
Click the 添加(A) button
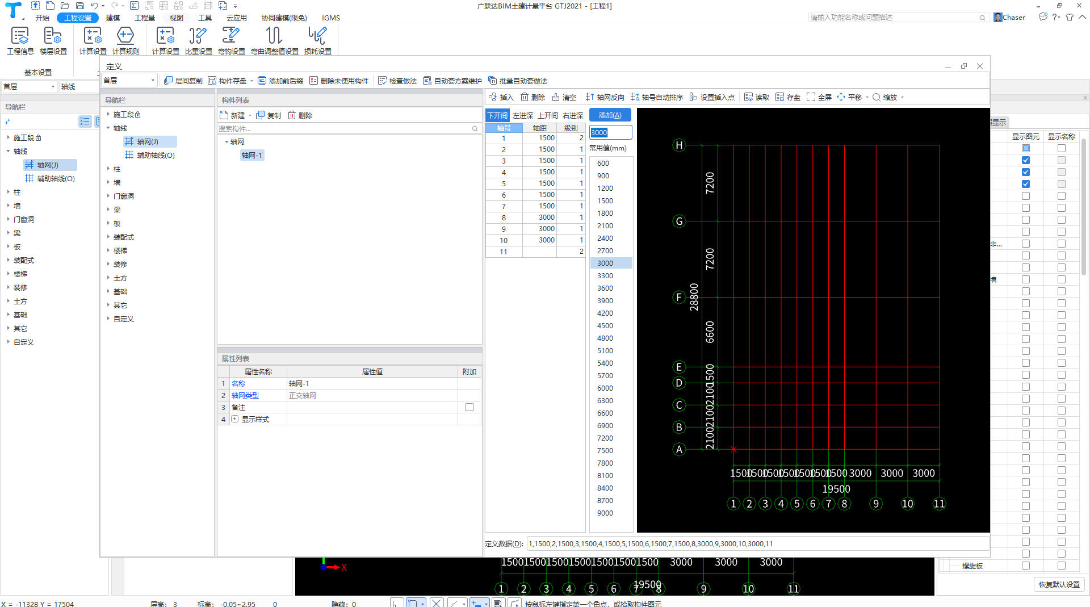coord(610,115)
